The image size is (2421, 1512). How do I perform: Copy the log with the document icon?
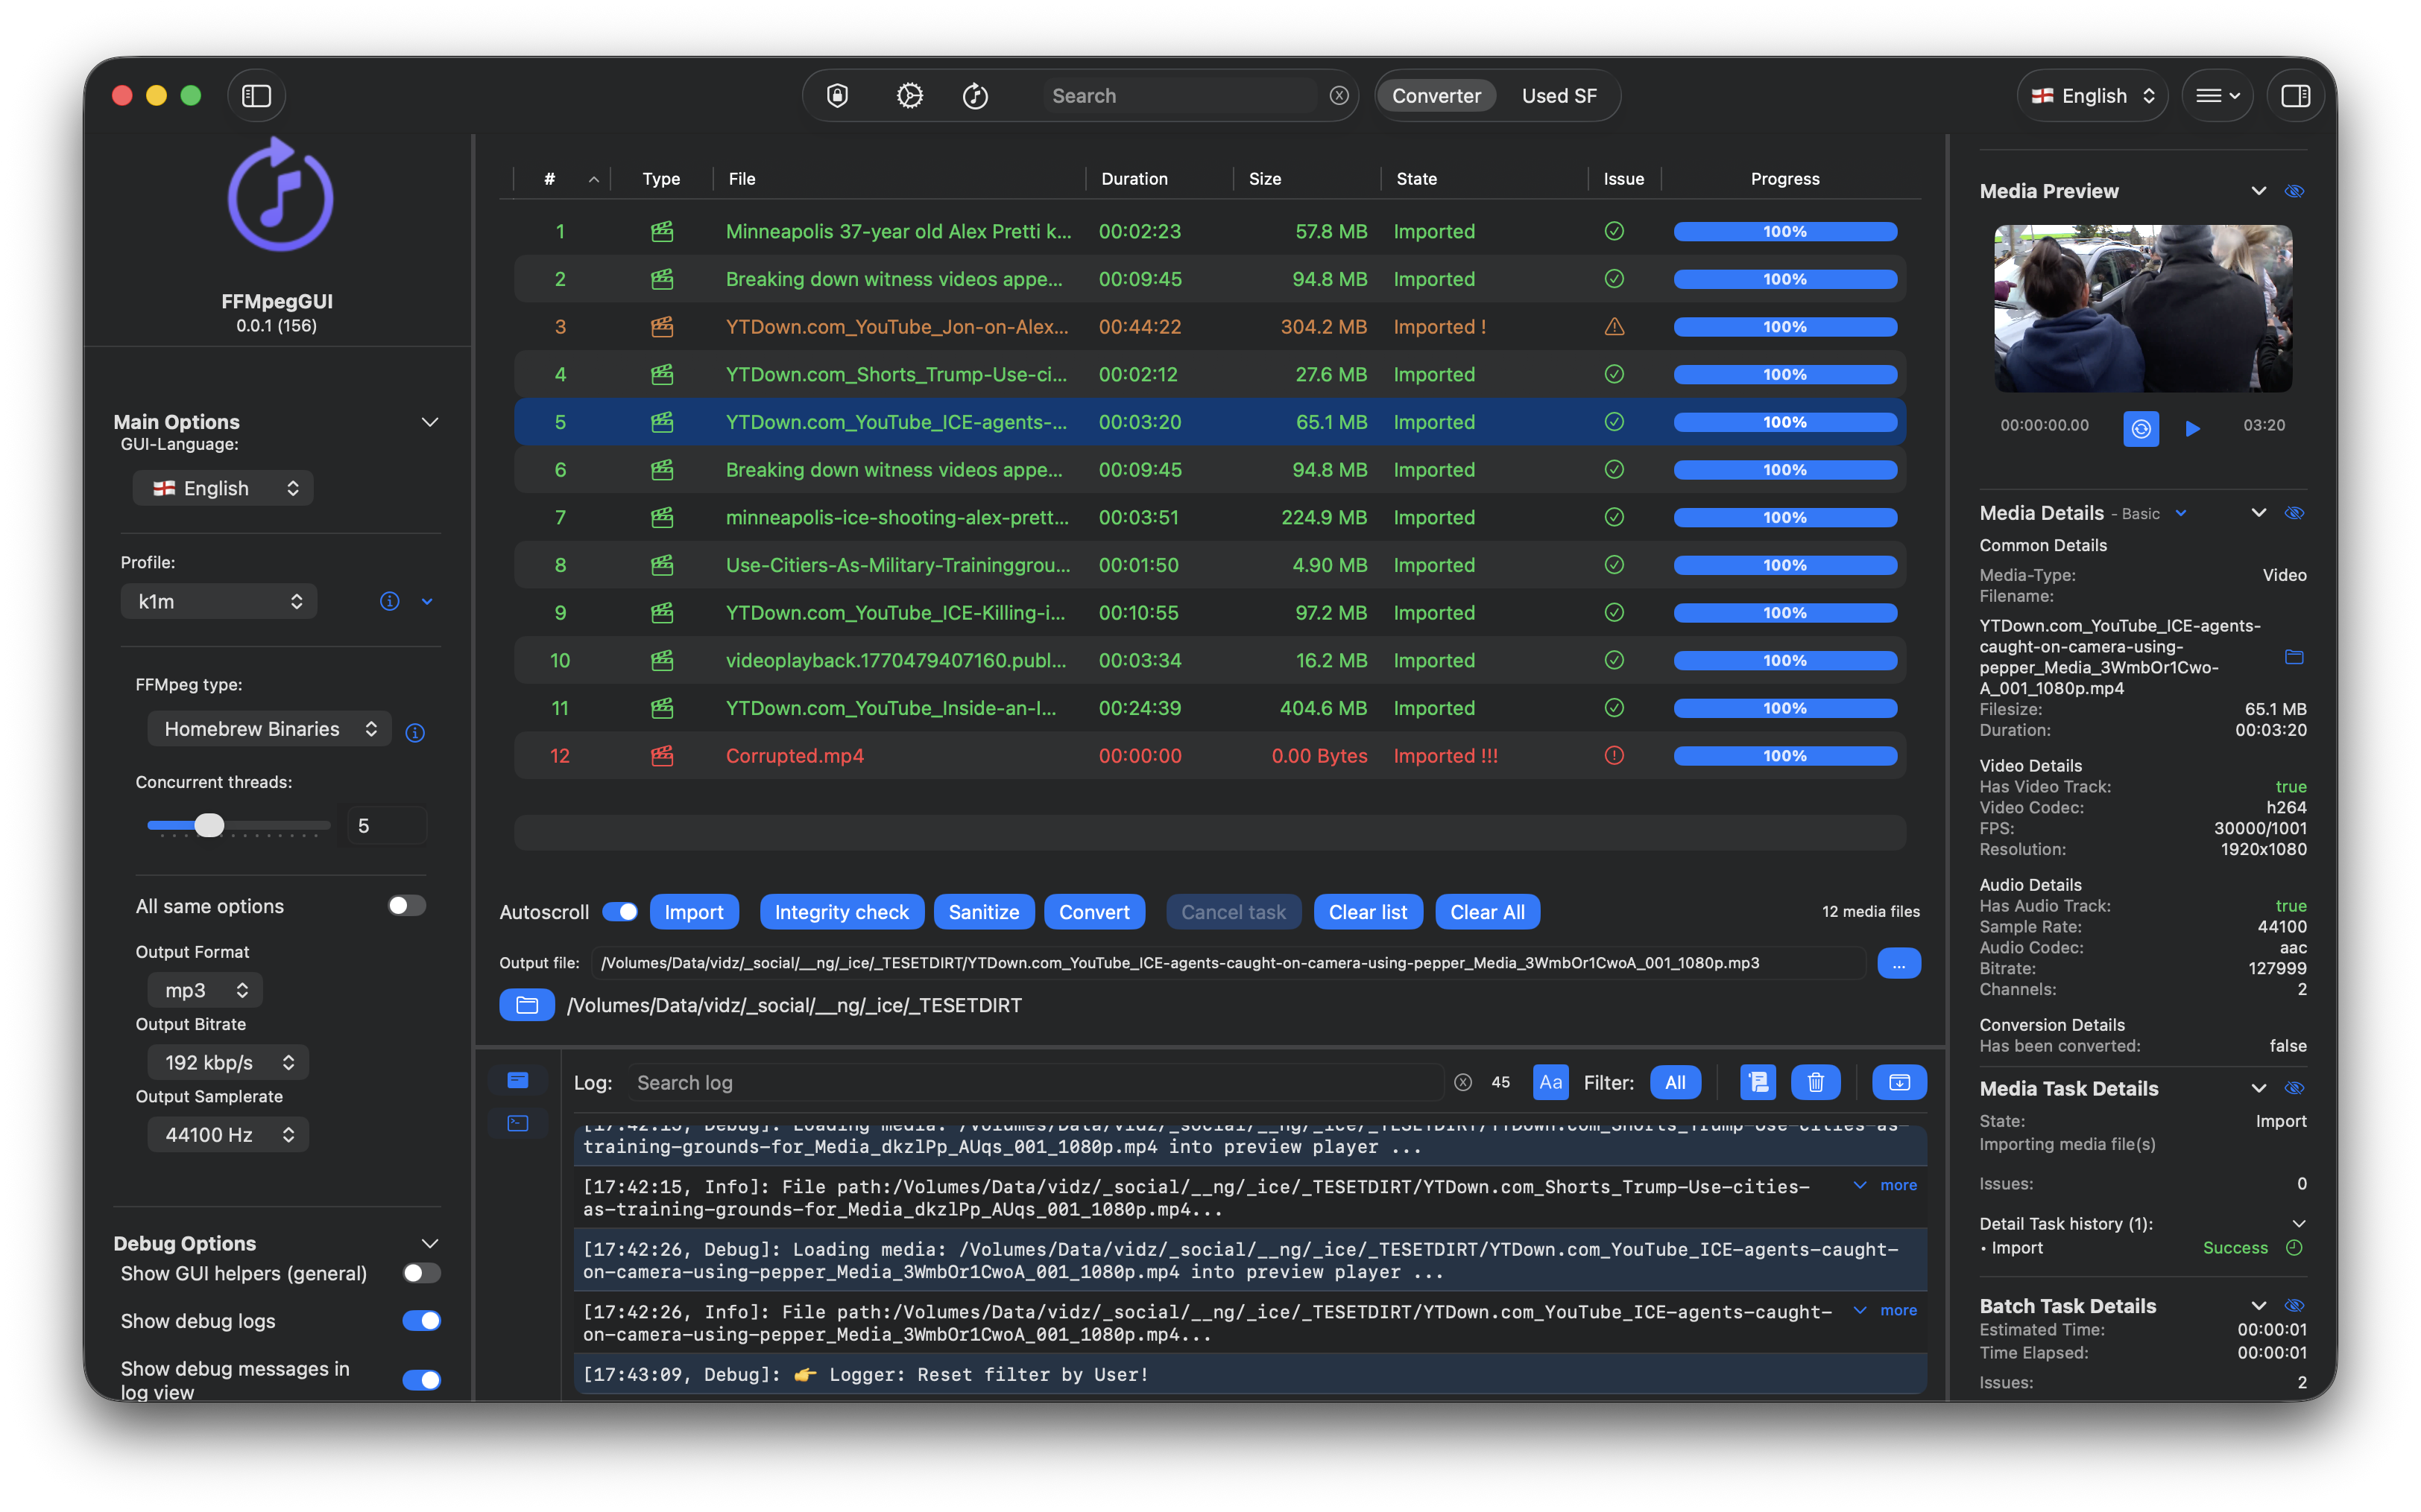pyautogui.click(x=1758, y=1082)
